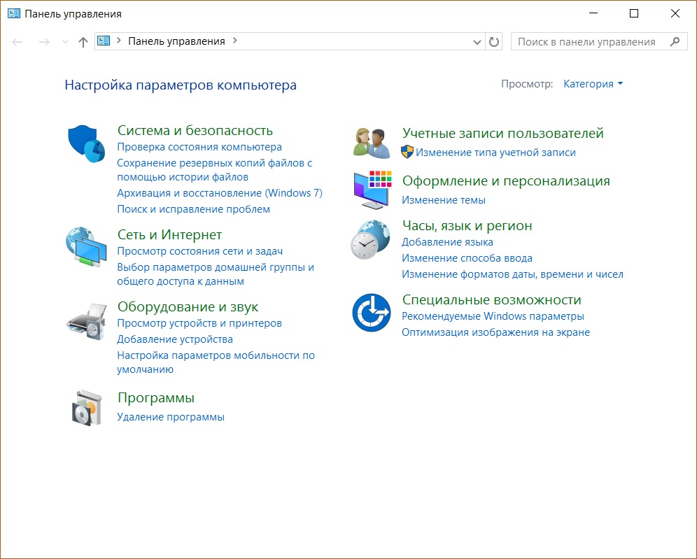The image size is (697, 559).
Task: Click the Панель управления breadcrumb
Action: [176, 41]
